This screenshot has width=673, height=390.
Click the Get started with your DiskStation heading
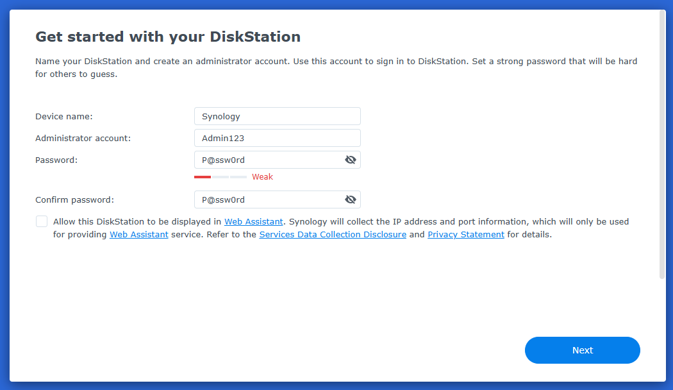168,37
